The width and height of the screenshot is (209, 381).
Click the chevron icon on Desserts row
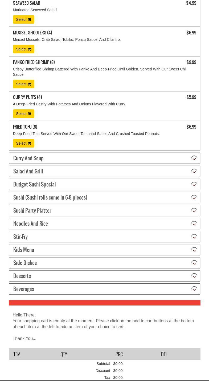[194, 276]
